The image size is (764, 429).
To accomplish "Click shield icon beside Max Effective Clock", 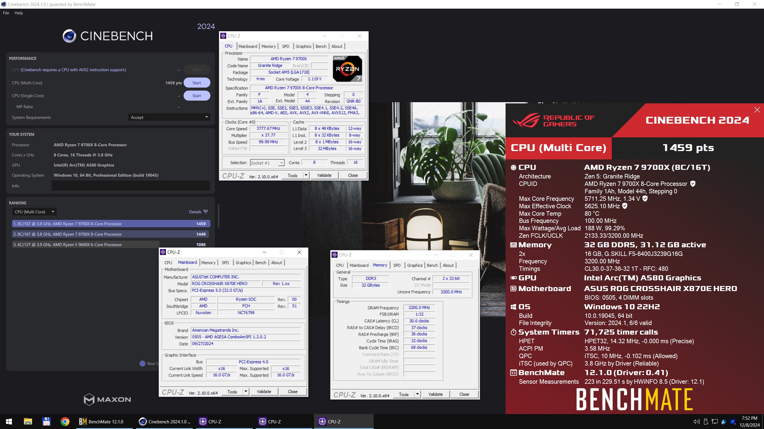I will click(x=625, y=206).
